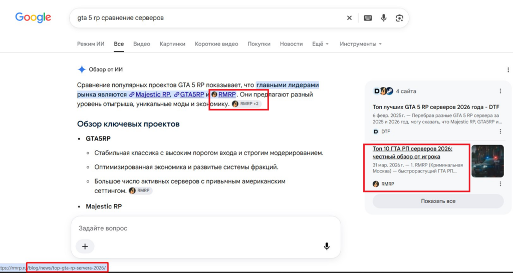Click the 'GTA5RP' bullet heading
The image size is (513, 273).
tap(98, 139)
